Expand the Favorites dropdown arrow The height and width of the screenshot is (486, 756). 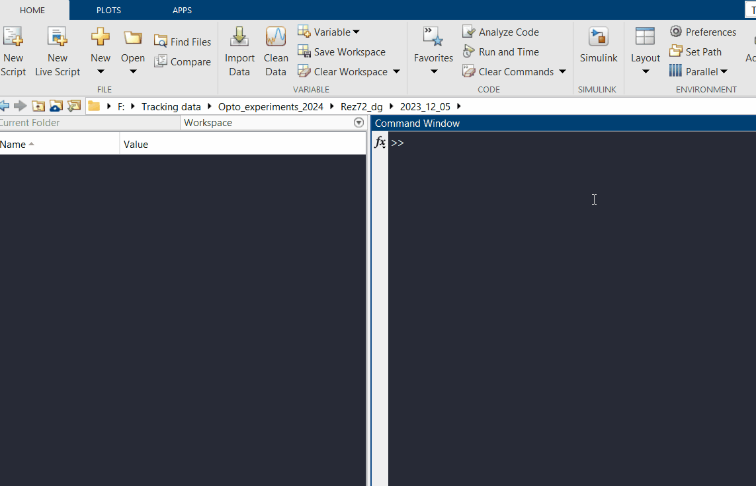coord(433,72)
